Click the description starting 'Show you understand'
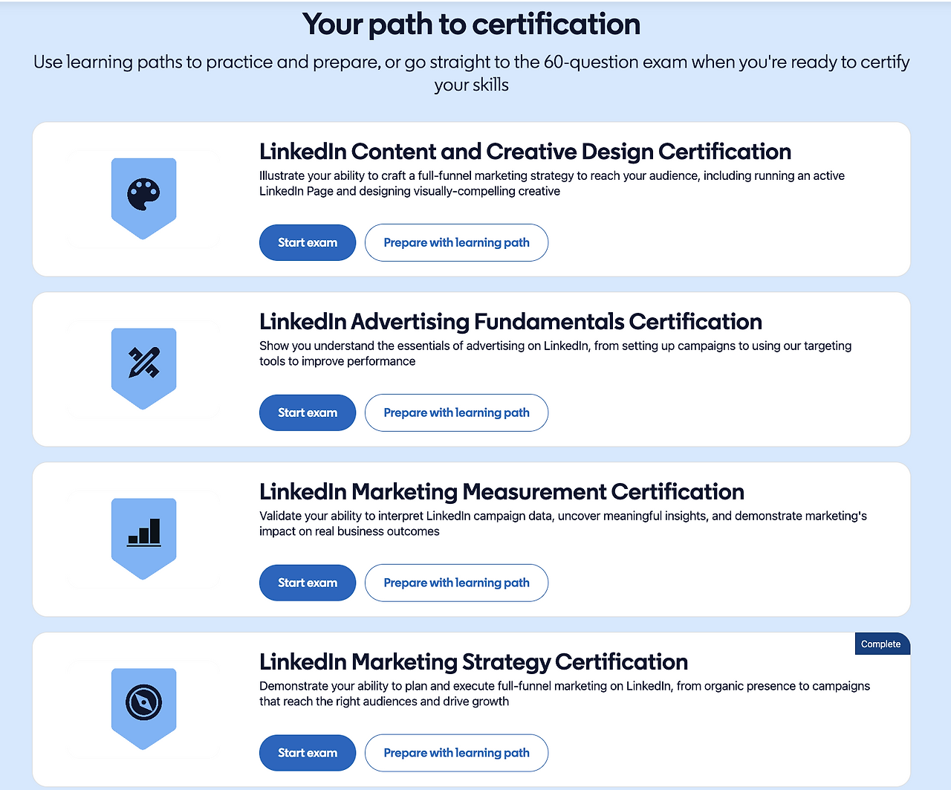 coord(555,354)
